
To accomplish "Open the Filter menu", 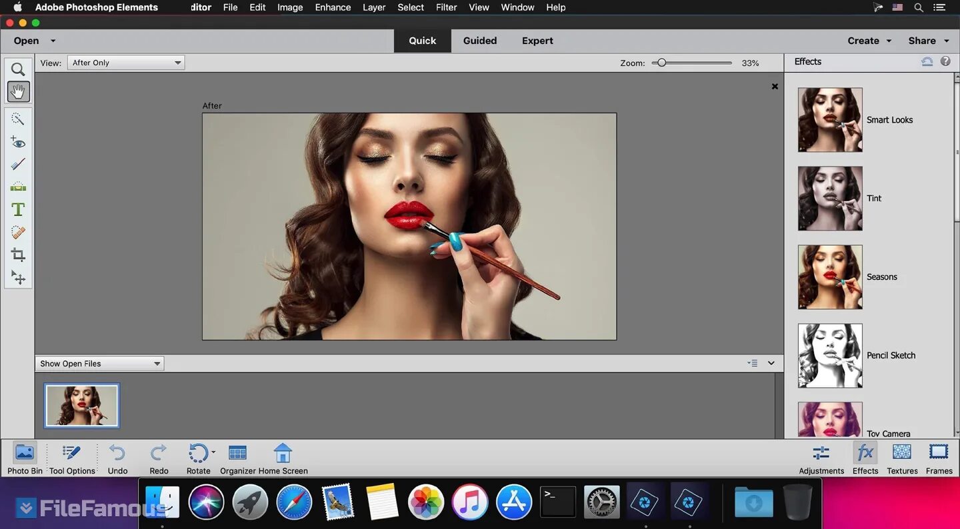I will [x=447, y=7].
